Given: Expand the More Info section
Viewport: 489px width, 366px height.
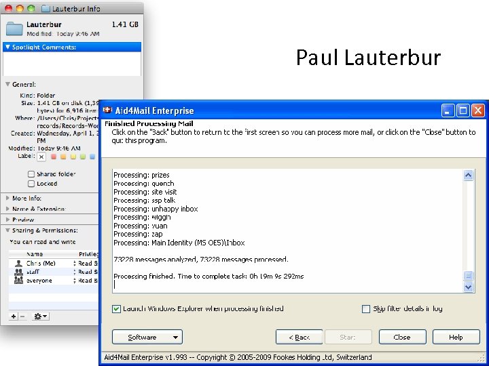Looking at the screenshot, I should pyautogui.click(x=7, y=198).
